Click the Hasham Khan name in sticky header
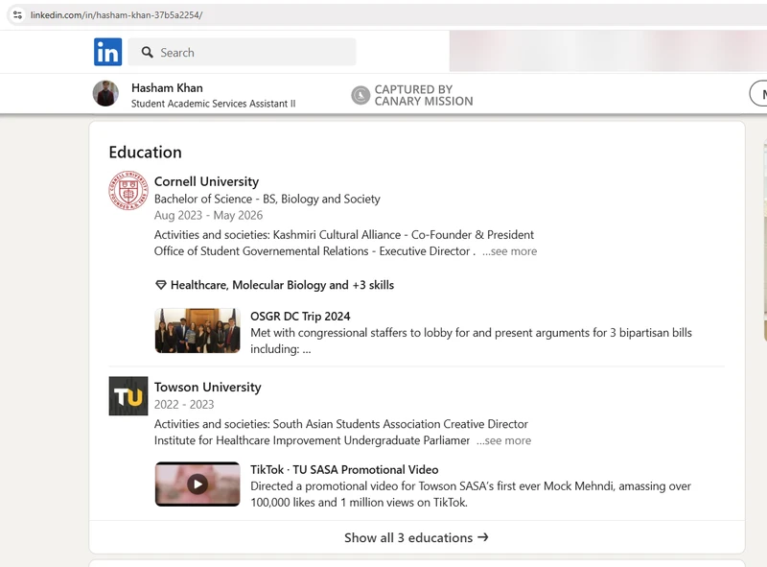Screen dimensions: 767x567 click(167, 88)
